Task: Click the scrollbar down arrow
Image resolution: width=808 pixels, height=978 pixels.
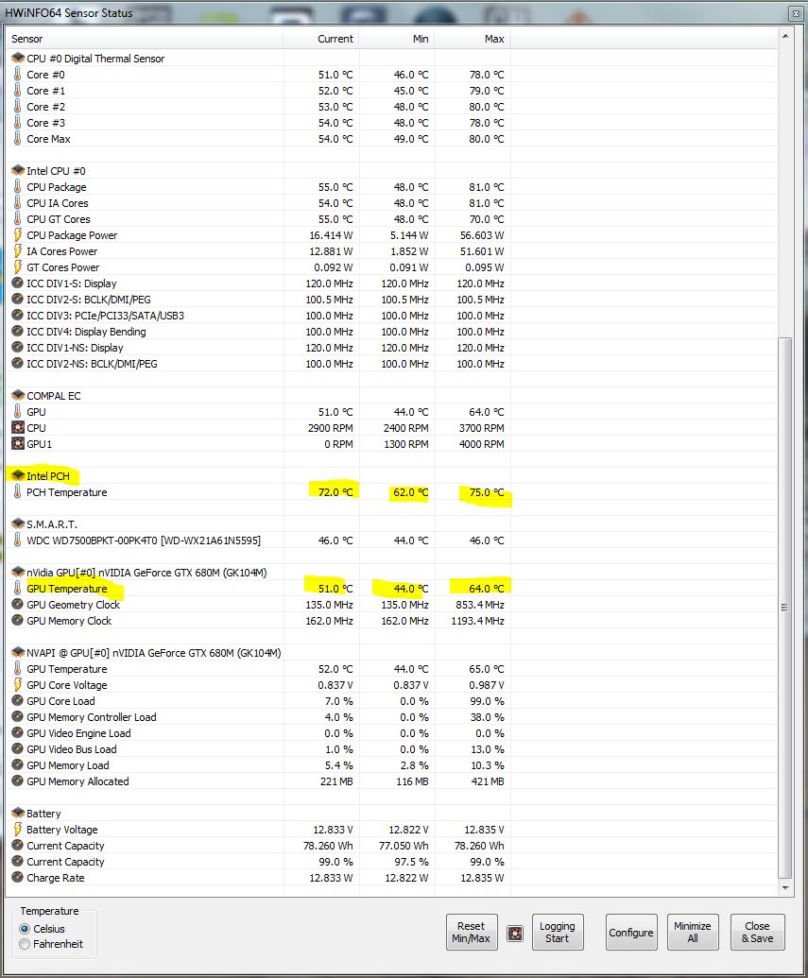Action: tap(785, 887)
